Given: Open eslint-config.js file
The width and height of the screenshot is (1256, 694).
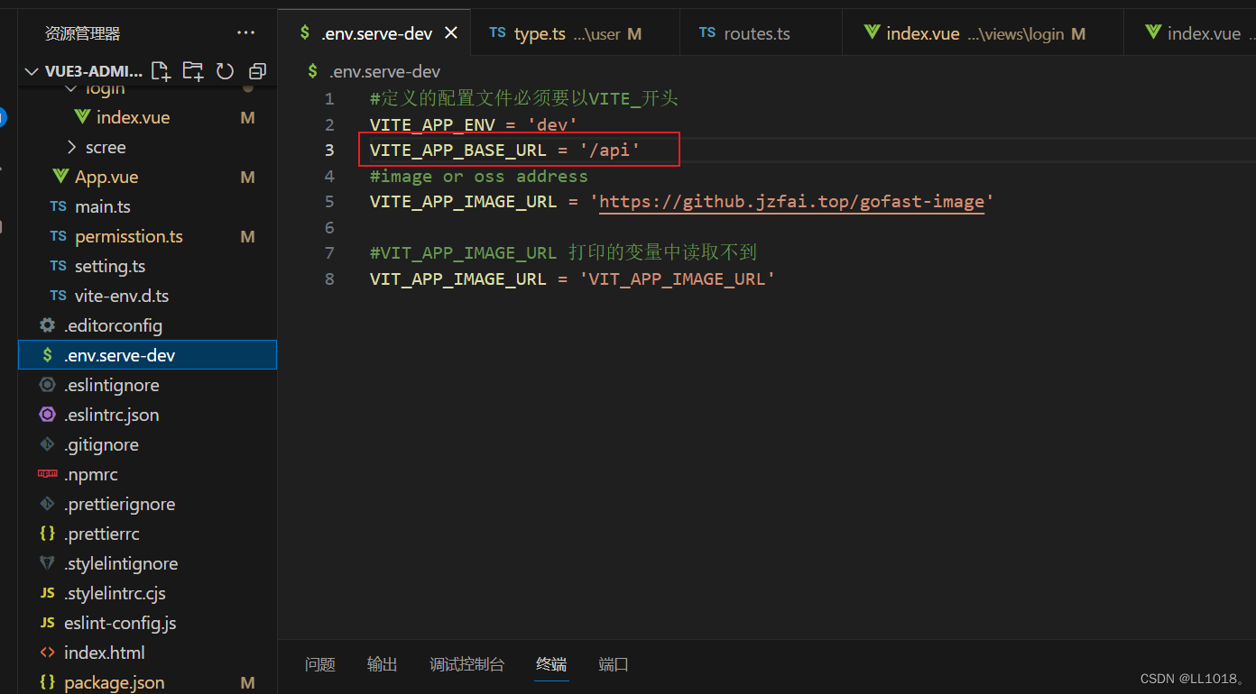Looking at the screenshot, I should [120, 623].
